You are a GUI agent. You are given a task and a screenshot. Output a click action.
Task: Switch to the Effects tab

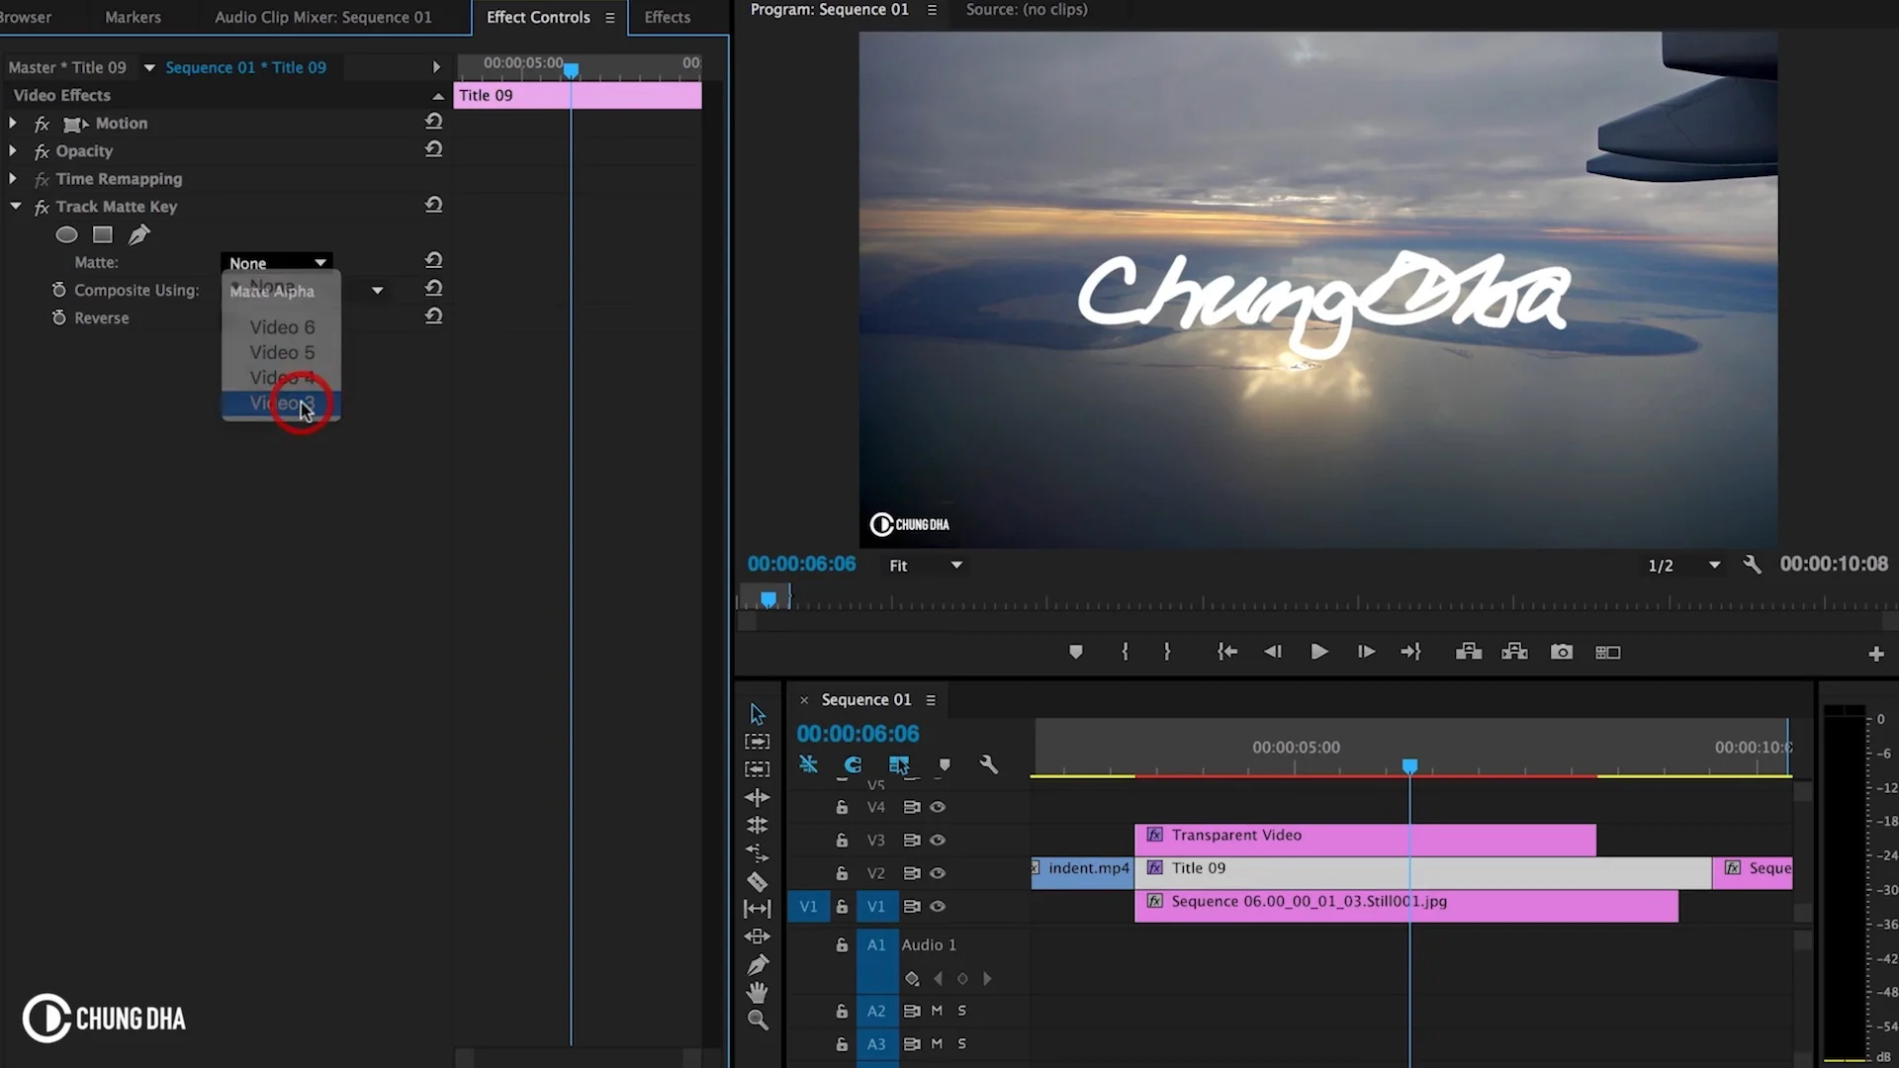pos(667,17)
